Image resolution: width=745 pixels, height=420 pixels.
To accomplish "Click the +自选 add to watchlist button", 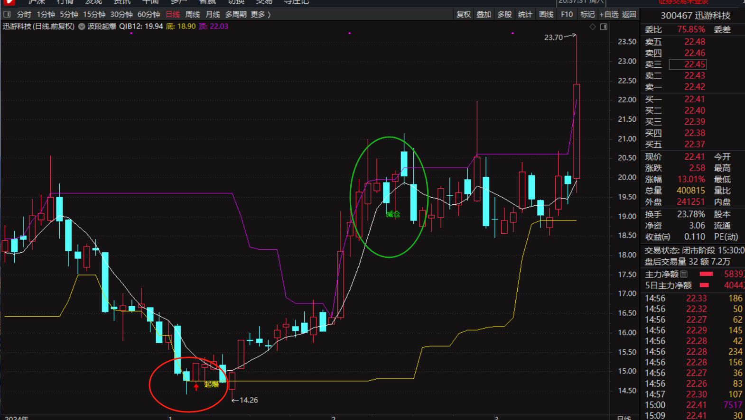I will click(x=609, y=15).
